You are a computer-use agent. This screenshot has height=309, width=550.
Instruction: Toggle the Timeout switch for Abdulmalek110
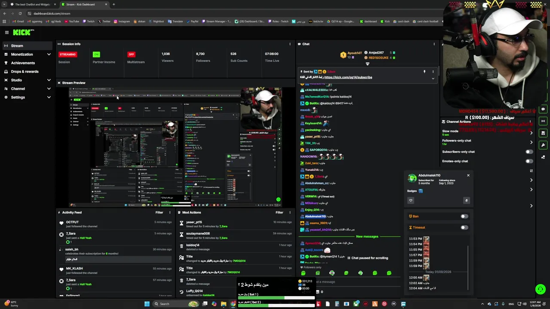[464, 227]
